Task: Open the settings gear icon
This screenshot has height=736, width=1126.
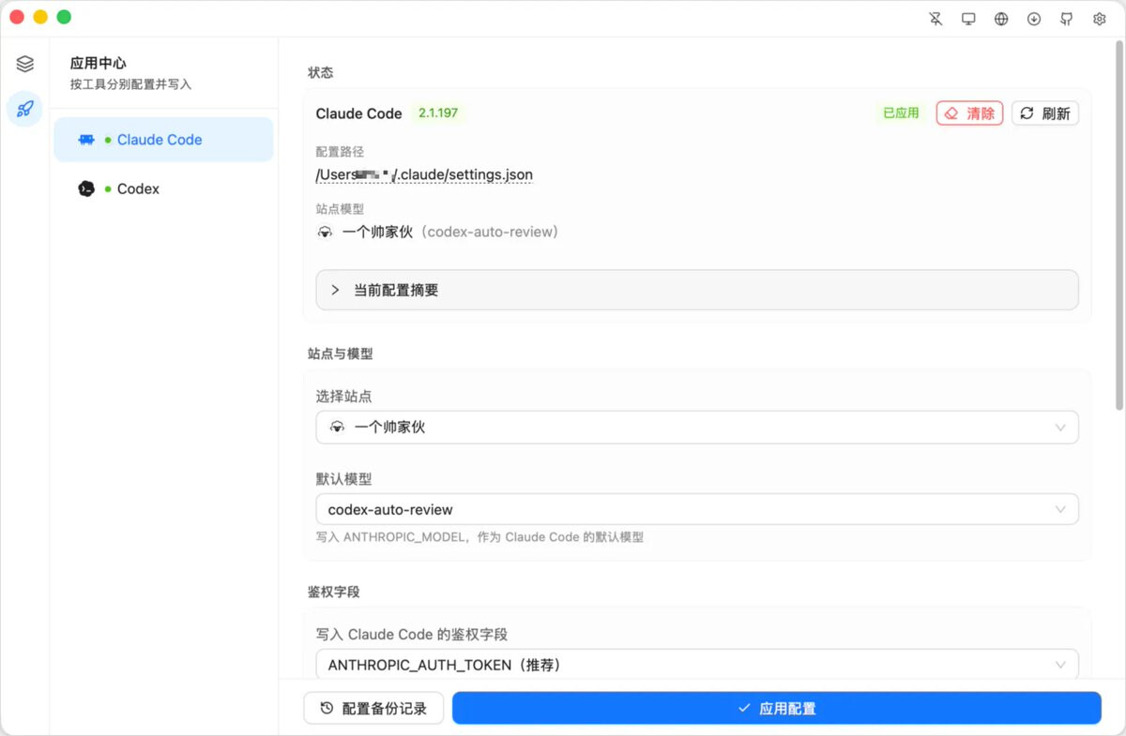Action: 1100,19
